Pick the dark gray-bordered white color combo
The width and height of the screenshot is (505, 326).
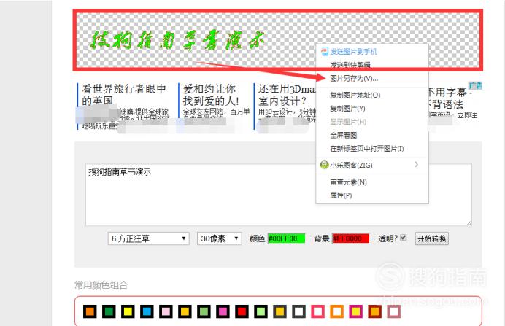(299, 311)
